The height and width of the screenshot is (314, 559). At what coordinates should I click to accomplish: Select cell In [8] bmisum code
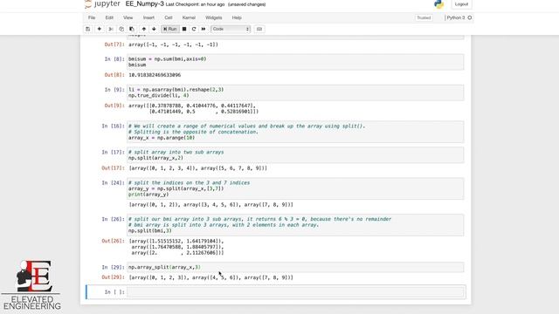pyautogui.click(x=295, y=62)
